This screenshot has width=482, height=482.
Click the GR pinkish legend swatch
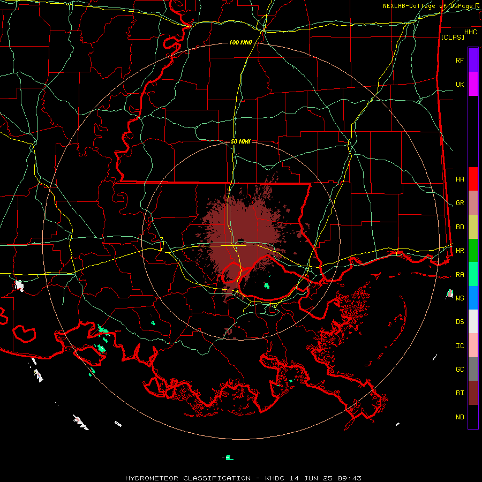tap(473, 202)
